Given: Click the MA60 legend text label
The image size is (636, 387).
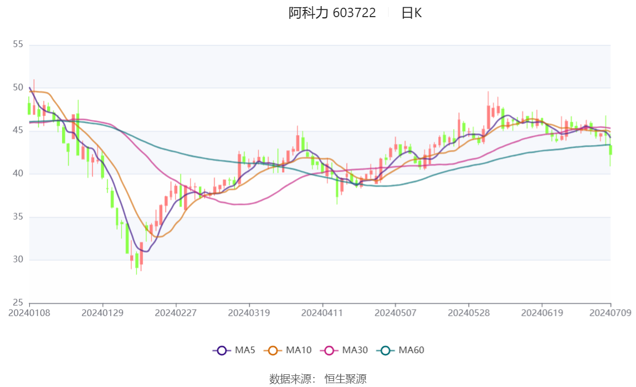Looking at the screenshot, I should pos(411,350).
